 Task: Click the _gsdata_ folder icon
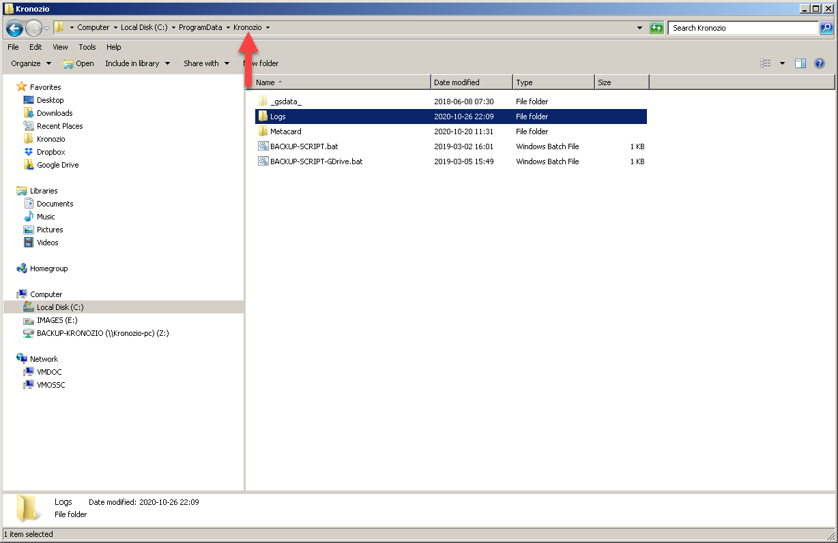click(x=263, y=102)
